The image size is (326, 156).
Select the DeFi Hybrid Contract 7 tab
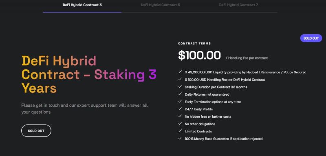pos(238,5)
